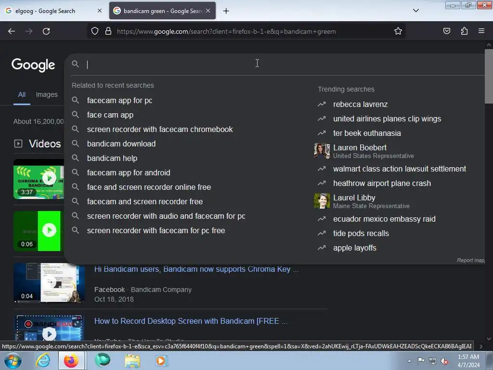Screen dimensions: 493x370
Task: Open the Firefox hamburger application menu
Action: 481,31
